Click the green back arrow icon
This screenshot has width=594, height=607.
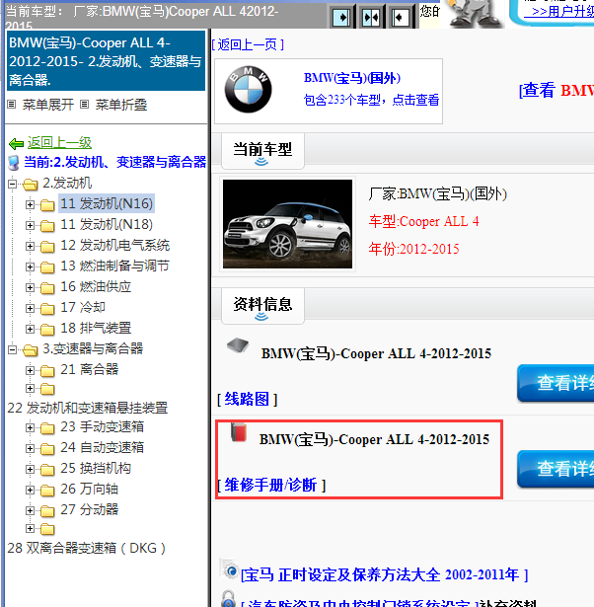pyautogui.click(x=16, y=144)
